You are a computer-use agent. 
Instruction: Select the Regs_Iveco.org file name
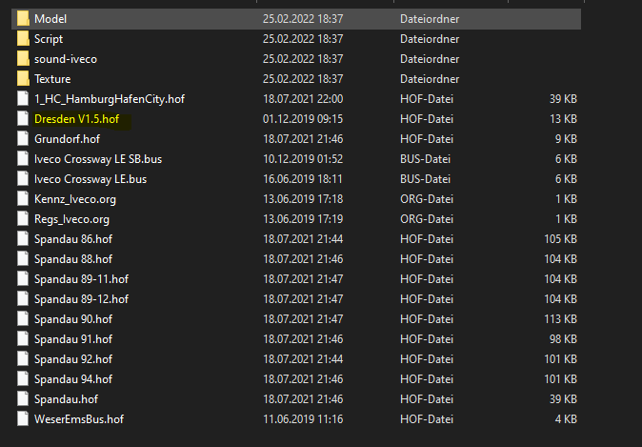click(71, 218)
